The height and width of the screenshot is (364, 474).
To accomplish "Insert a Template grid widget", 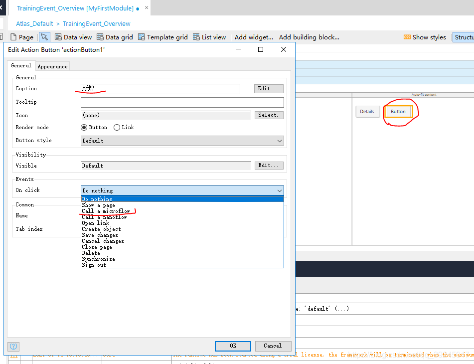I will [x=142, y=37].
